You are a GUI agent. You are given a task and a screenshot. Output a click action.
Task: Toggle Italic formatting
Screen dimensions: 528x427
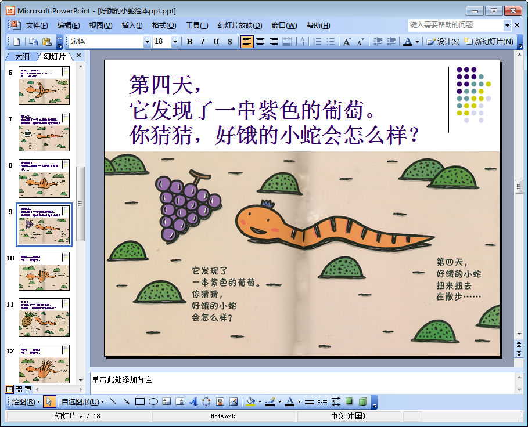(203, 42)
